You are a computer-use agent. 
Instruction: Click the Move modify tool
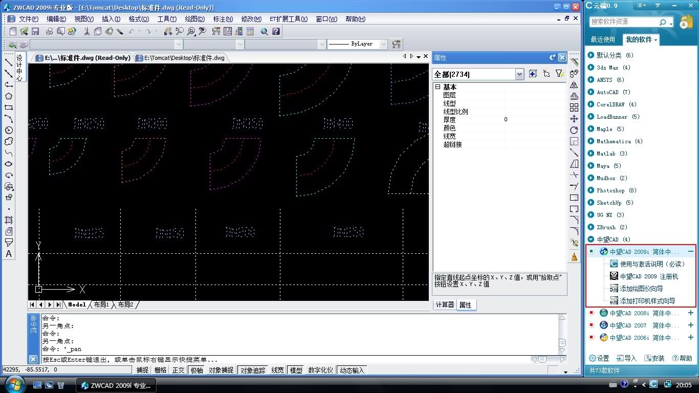574,119
